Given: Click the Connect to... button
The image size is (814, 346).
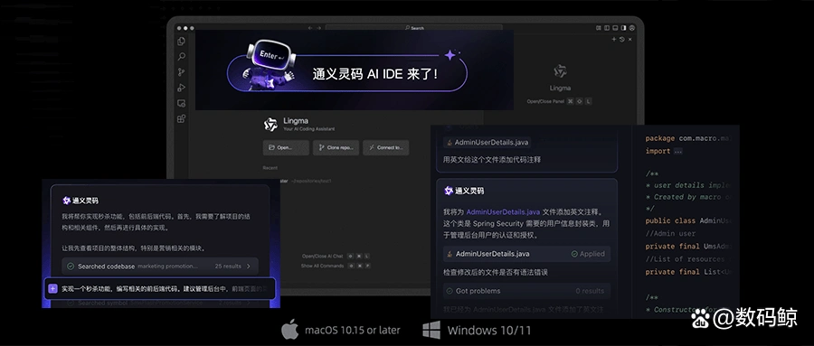Looking at the screenshot, I should pyautogui.click(x=385, y=148).
